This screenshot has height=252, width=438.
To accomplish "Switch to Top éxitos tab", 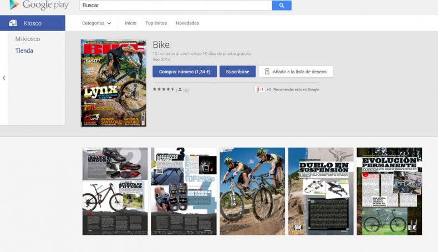I will click(156, 23).
